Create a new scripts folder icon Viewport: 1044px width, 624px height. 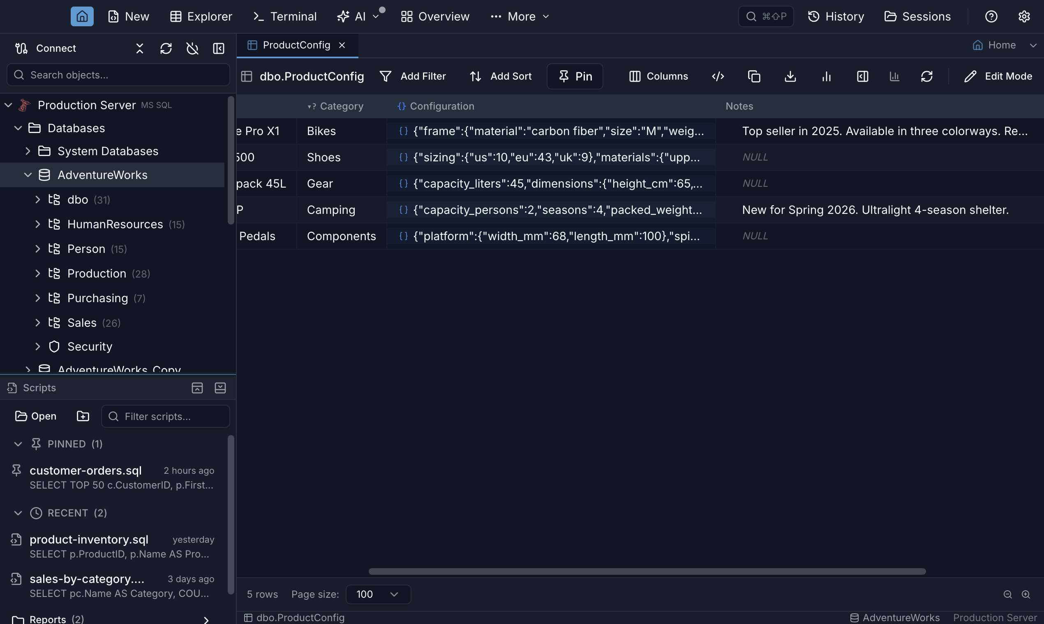tap(83, 416)
